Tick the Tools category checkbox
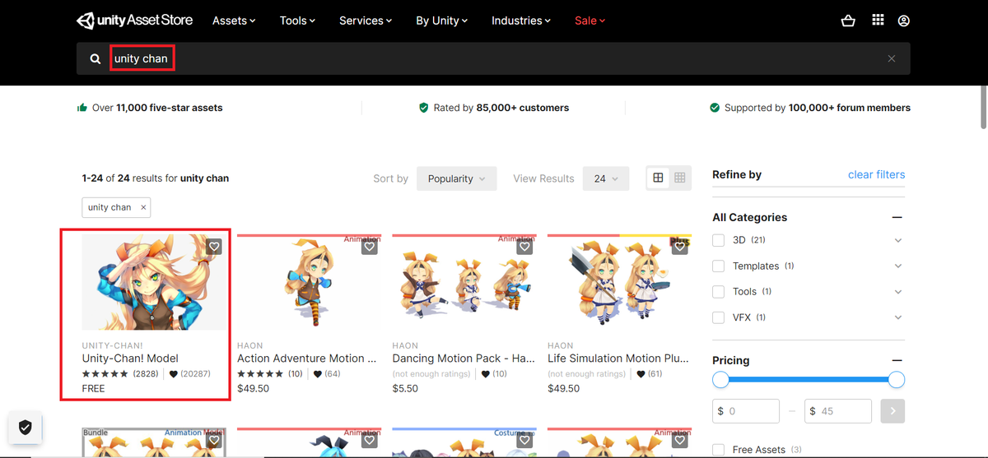This screenshot has height=458, width=988. (719, 291)
